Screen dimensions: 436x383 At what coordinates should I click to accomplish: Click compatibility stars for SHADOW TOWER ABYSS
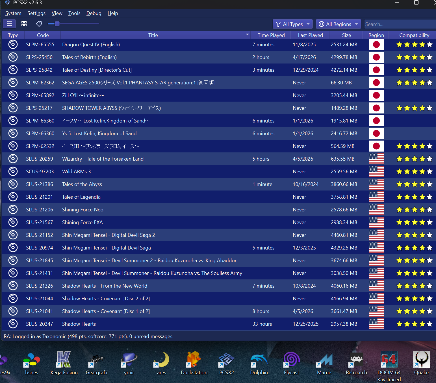pos(414,108)
